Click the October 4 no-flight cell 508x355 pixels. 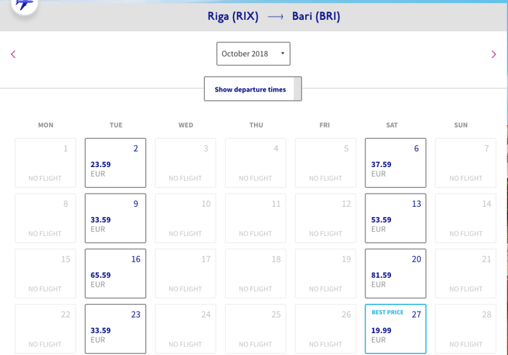pyautogui.click(x=255, y=163)
